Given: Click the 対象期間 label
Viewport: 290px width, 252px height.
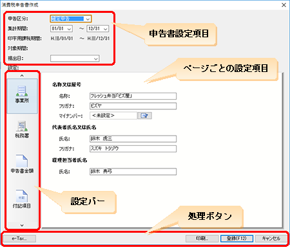Looking at the screenshot, I should coord(18,48).
